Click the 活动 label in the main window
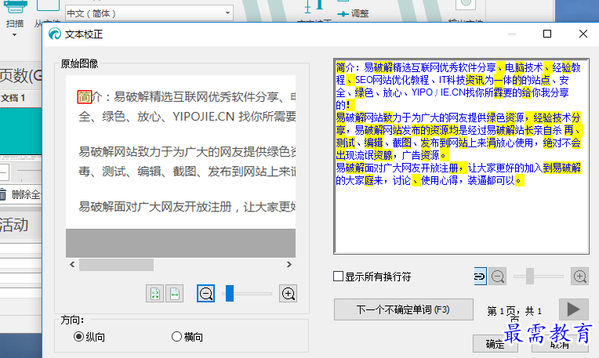 click(15, 225)
